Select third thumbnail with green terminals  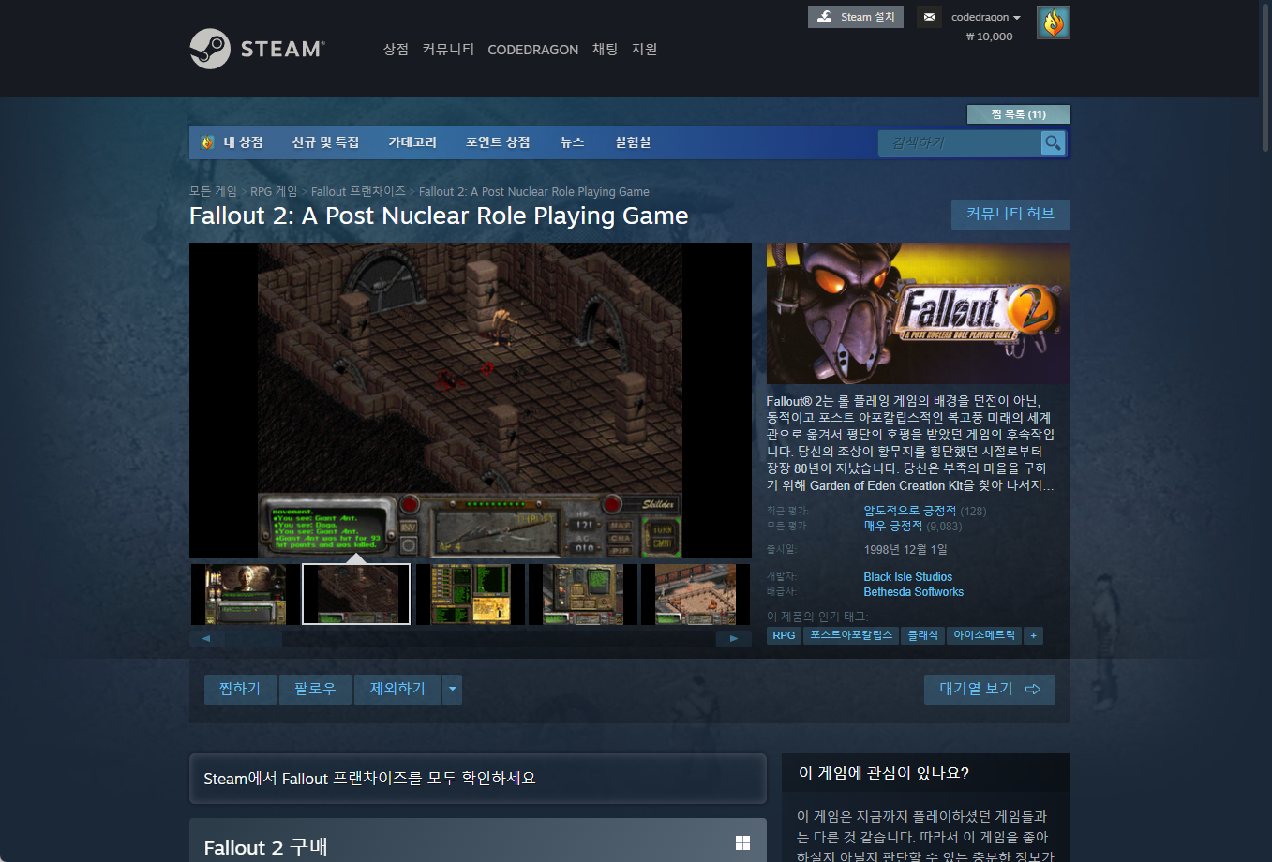pos(471,594)
